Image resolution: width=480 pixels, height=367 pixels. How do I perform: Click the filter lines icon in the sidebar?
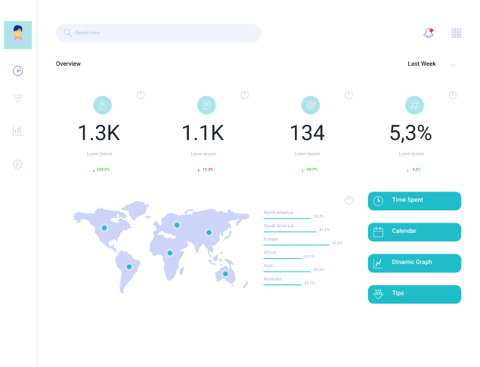(17, 98)
